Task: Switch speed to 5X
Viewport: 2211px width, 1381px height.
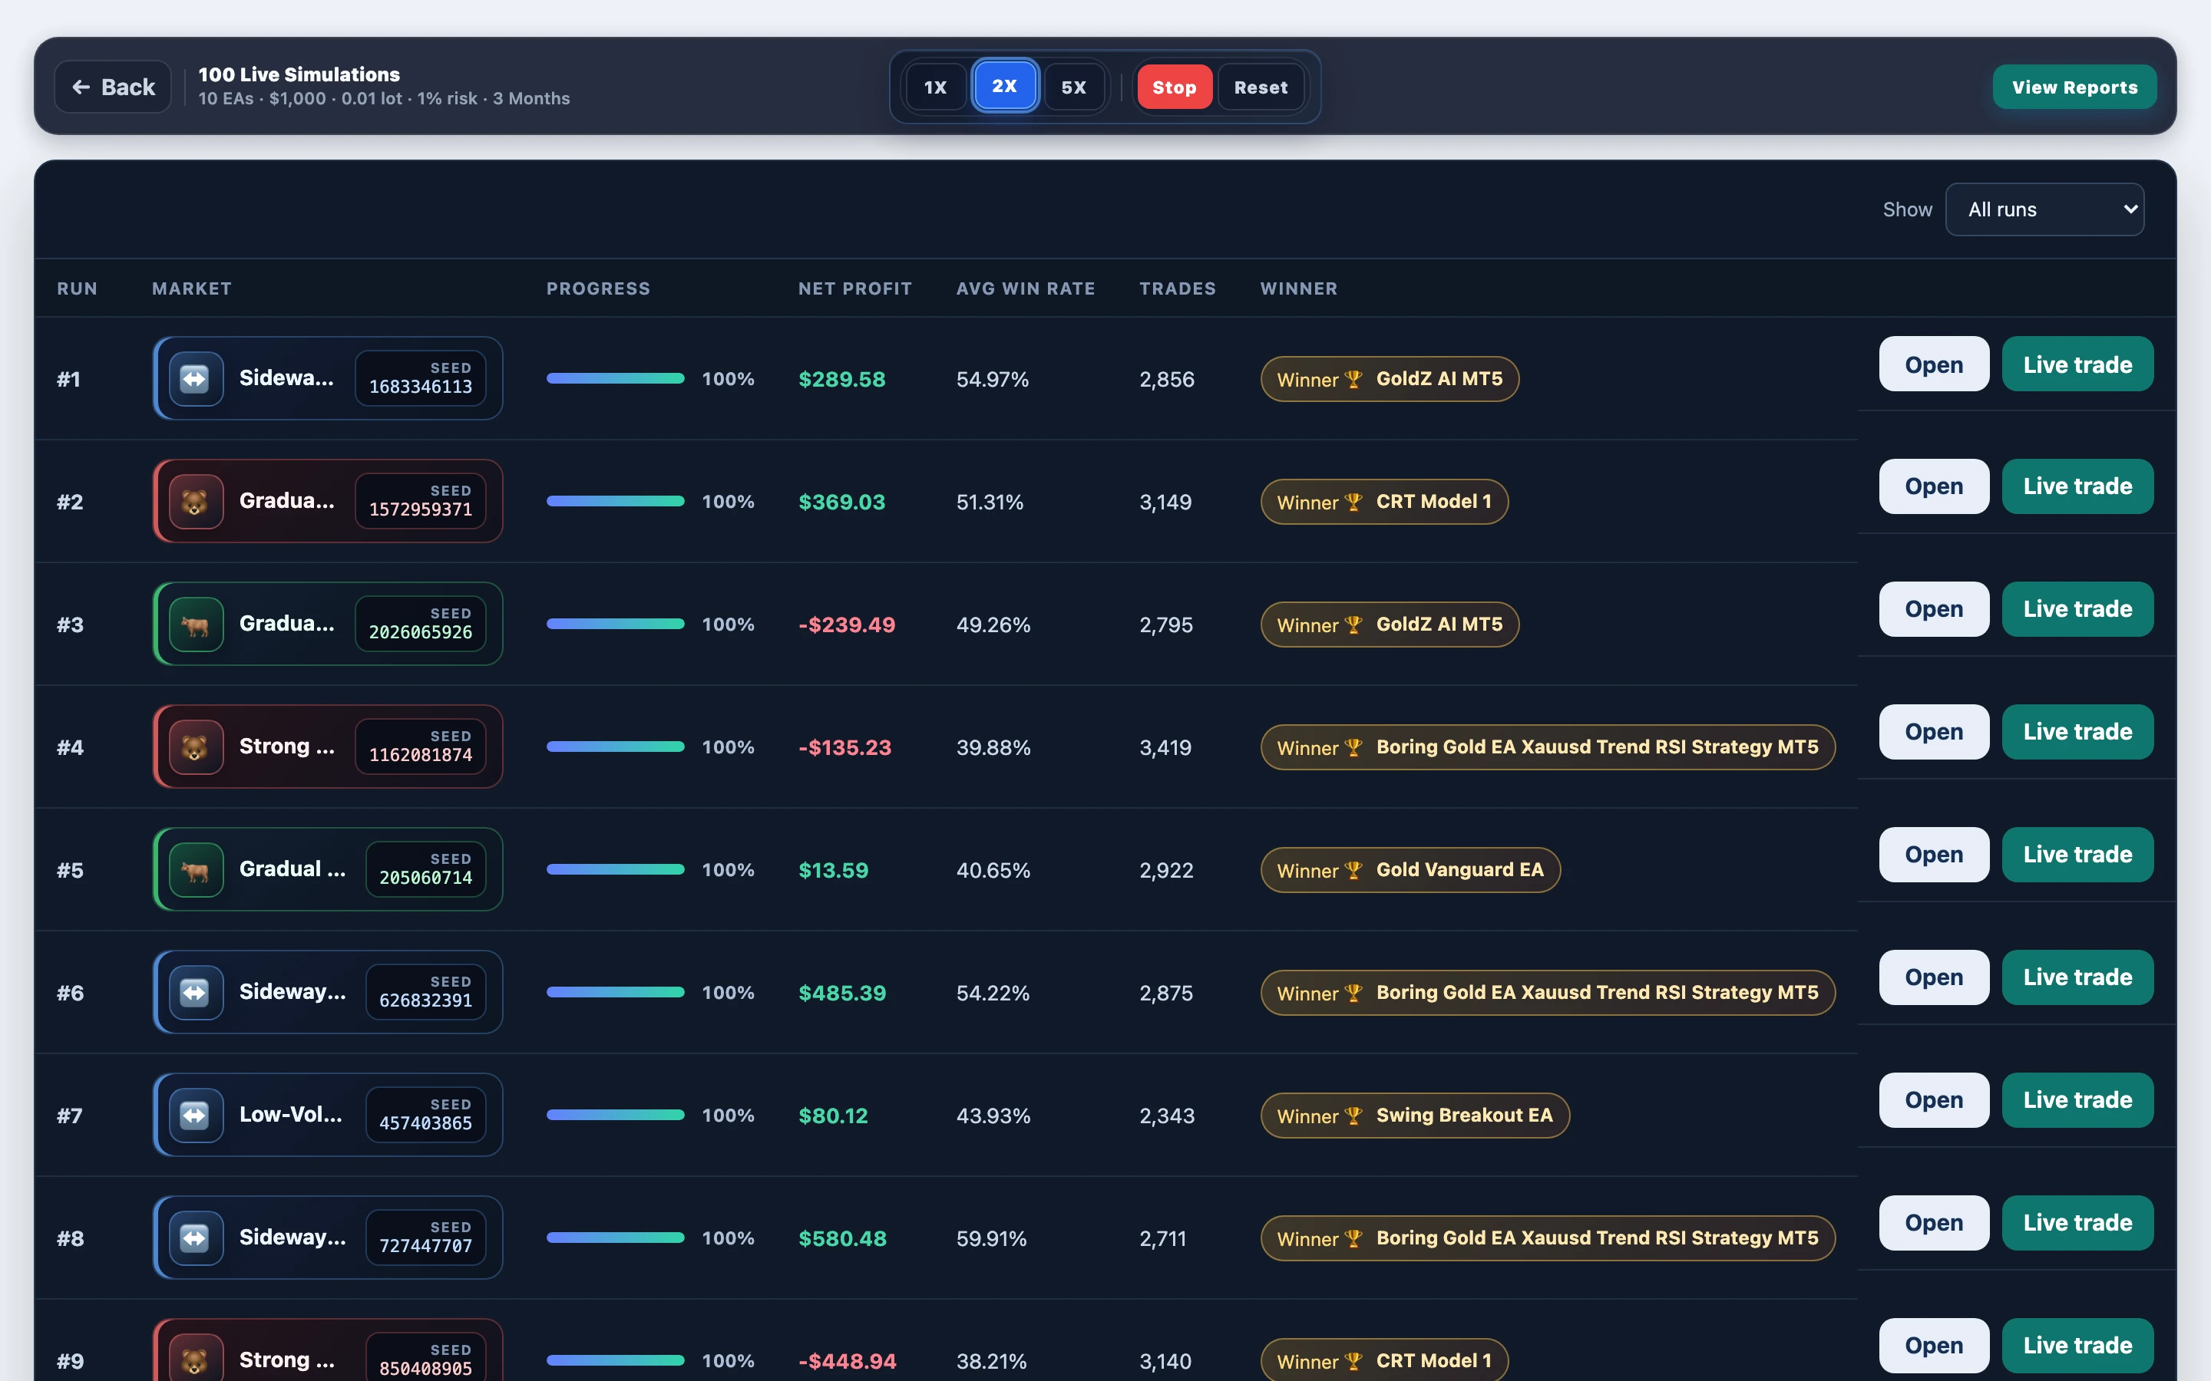Action: pos(1075,87)
